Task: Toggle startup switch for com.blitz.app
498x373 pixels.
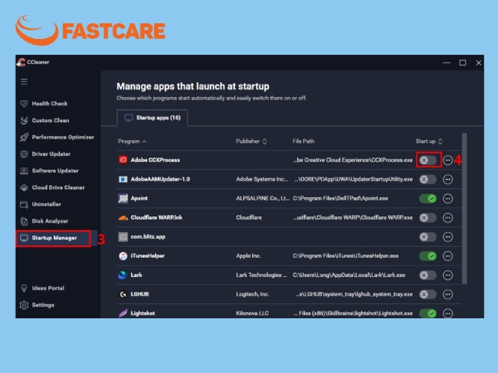Action: point(427,237)
